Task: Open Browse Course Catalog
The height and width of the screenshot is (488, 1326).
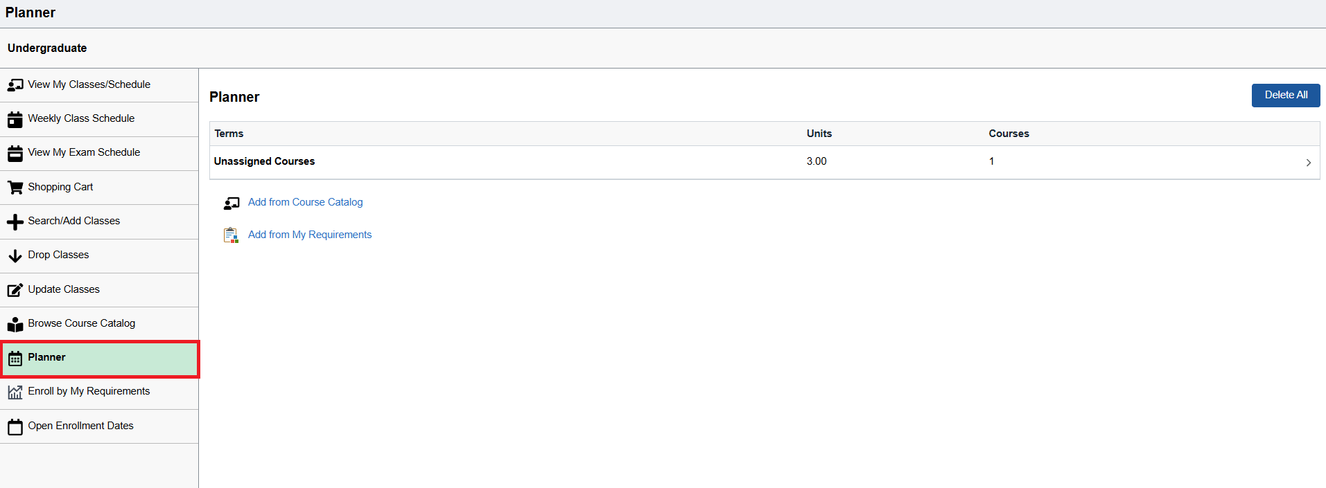Action: pyautogui.click(x=99, y=324)
